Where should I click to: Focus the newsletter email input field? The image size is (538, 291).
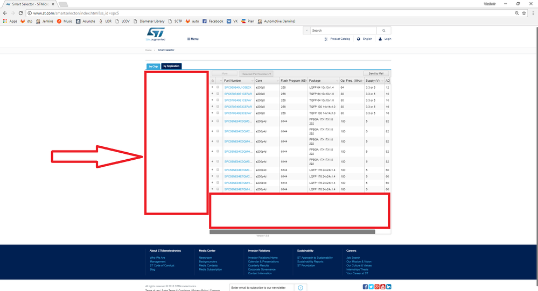(262, 288)
